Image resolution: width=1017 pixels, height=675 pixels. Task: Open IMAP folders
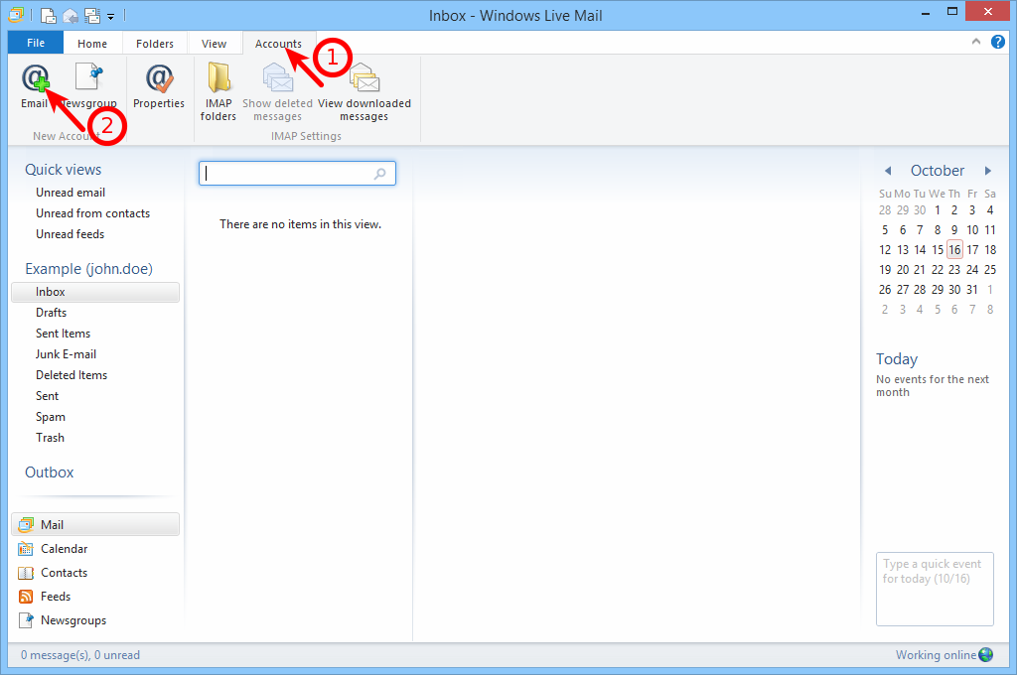(218, 92)
